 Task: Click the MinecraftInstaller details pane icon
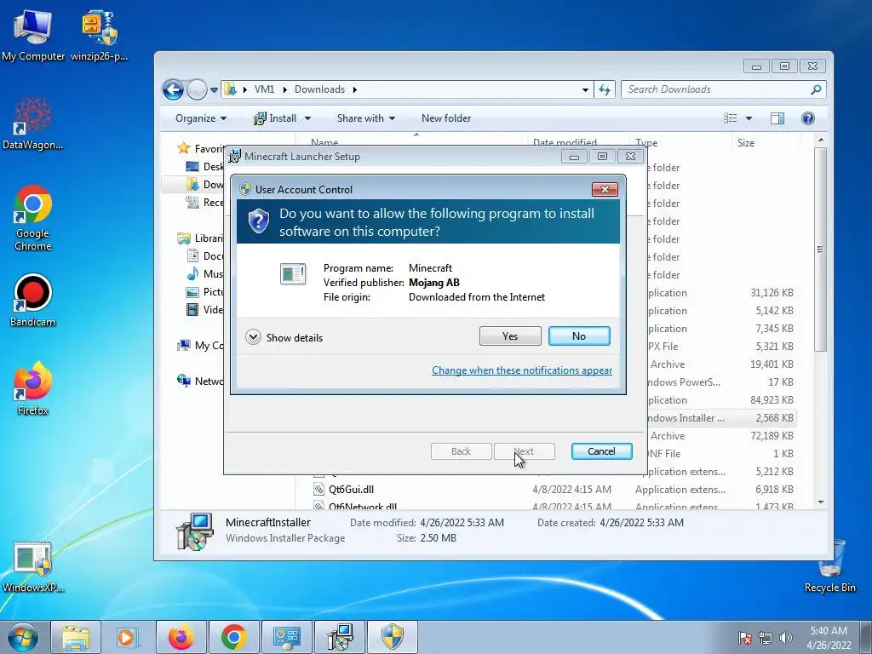pyautogui.click(x=194, y=531)
